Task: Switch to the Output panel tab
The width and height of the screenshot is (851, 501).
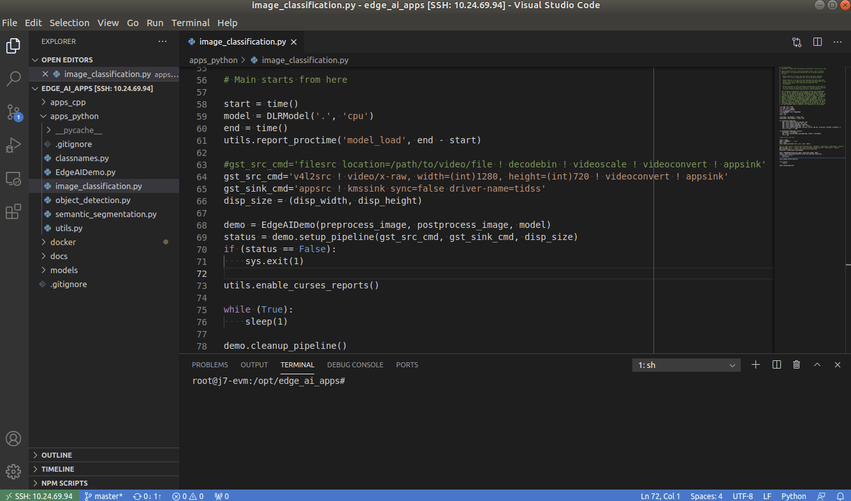Action: pos(254,365)
